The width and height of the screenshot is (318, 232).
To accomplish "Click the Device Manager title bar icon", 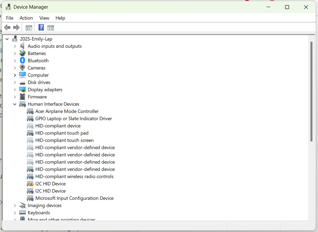I will click(x=8, y=7).
